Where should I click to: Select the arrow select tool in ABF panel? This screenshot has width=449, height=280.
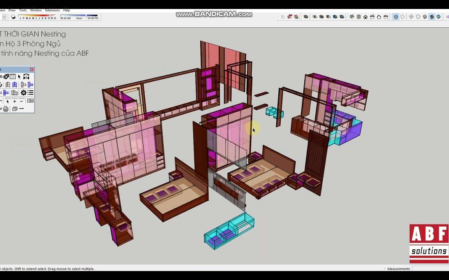pyautogui.click(x=19, y=77)
